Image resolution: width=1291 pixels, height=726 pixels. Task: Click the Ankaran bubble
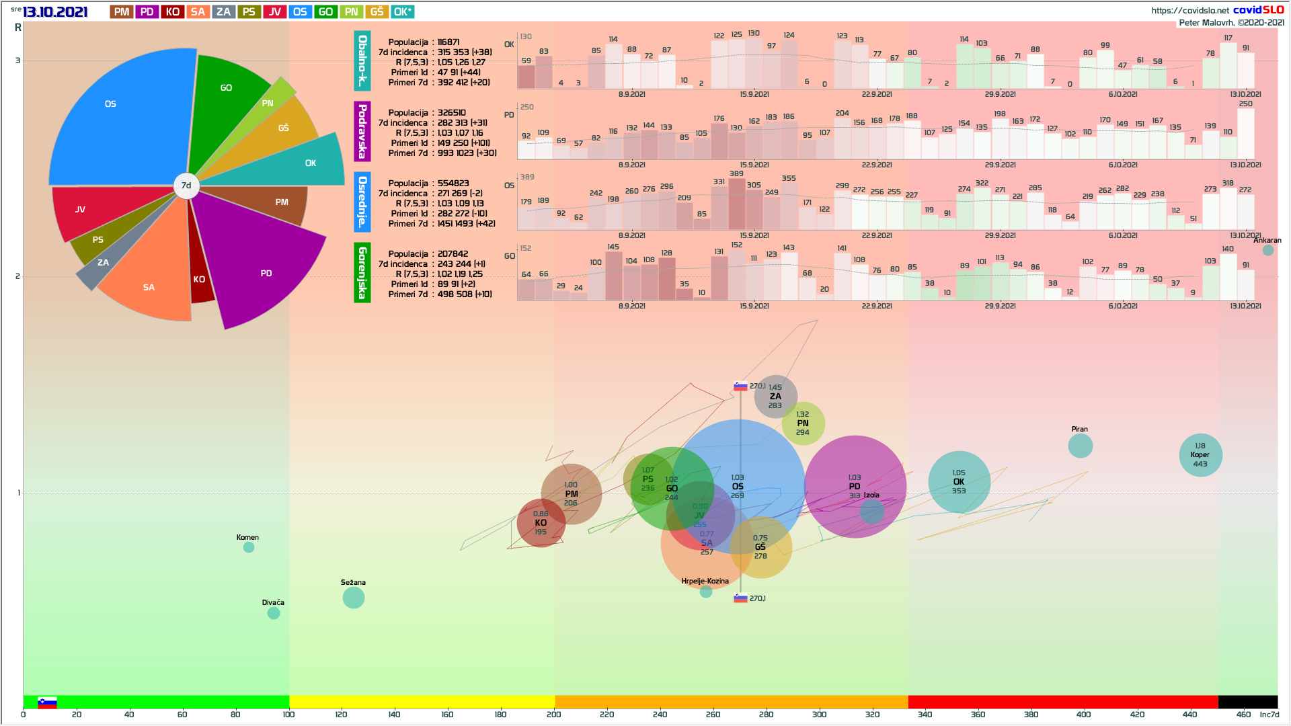[x=1267, y=250]
